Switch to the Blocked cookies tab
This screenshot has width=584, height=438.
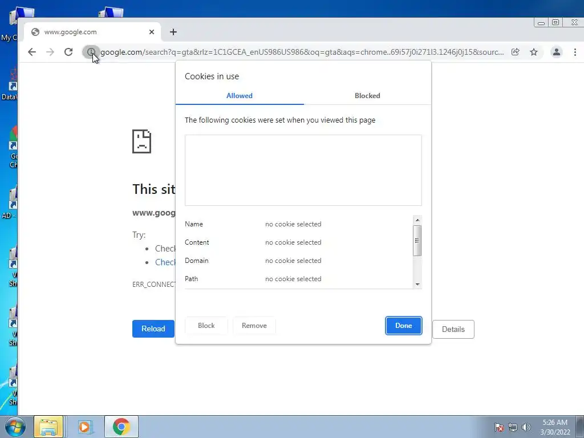click(x=367, y=96)
